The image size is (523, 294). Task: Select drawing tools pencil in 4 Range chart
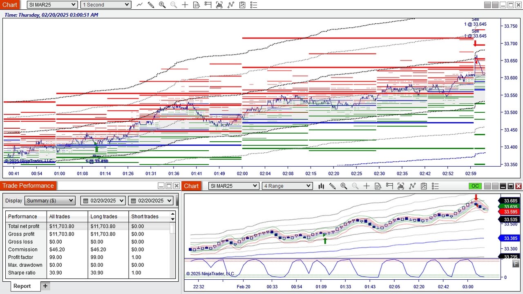(x=332, y=186)
